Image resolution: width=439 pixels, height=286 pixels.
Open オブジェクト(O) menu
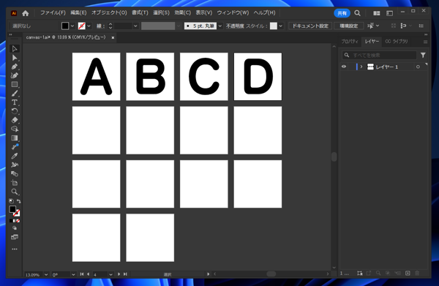[x=109, y=13]
